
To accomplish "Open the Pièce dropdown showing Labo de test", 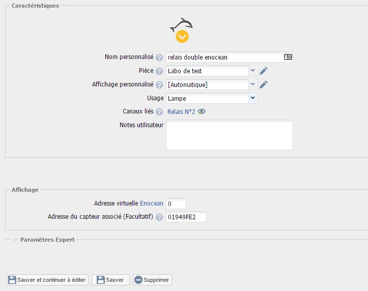I will point(212,71).
